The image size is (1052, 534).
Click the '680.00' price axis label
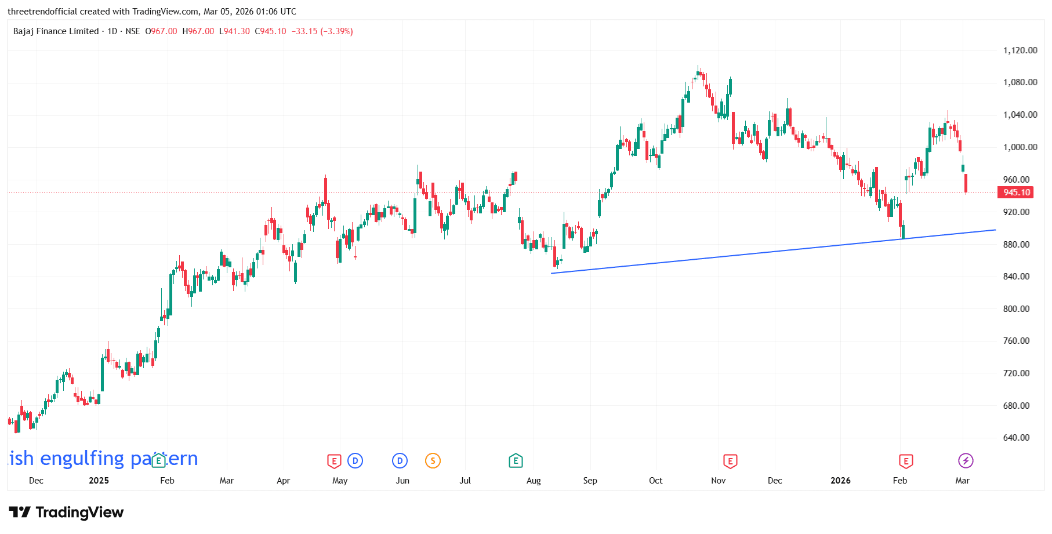pyautogui.click(x=1017, y=406)
